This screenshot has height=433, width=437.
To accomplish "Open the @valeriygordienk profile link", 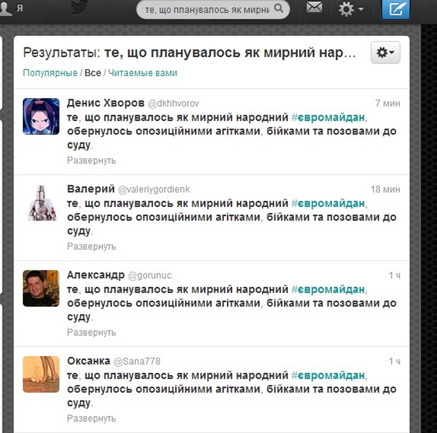I will [154, 189].
